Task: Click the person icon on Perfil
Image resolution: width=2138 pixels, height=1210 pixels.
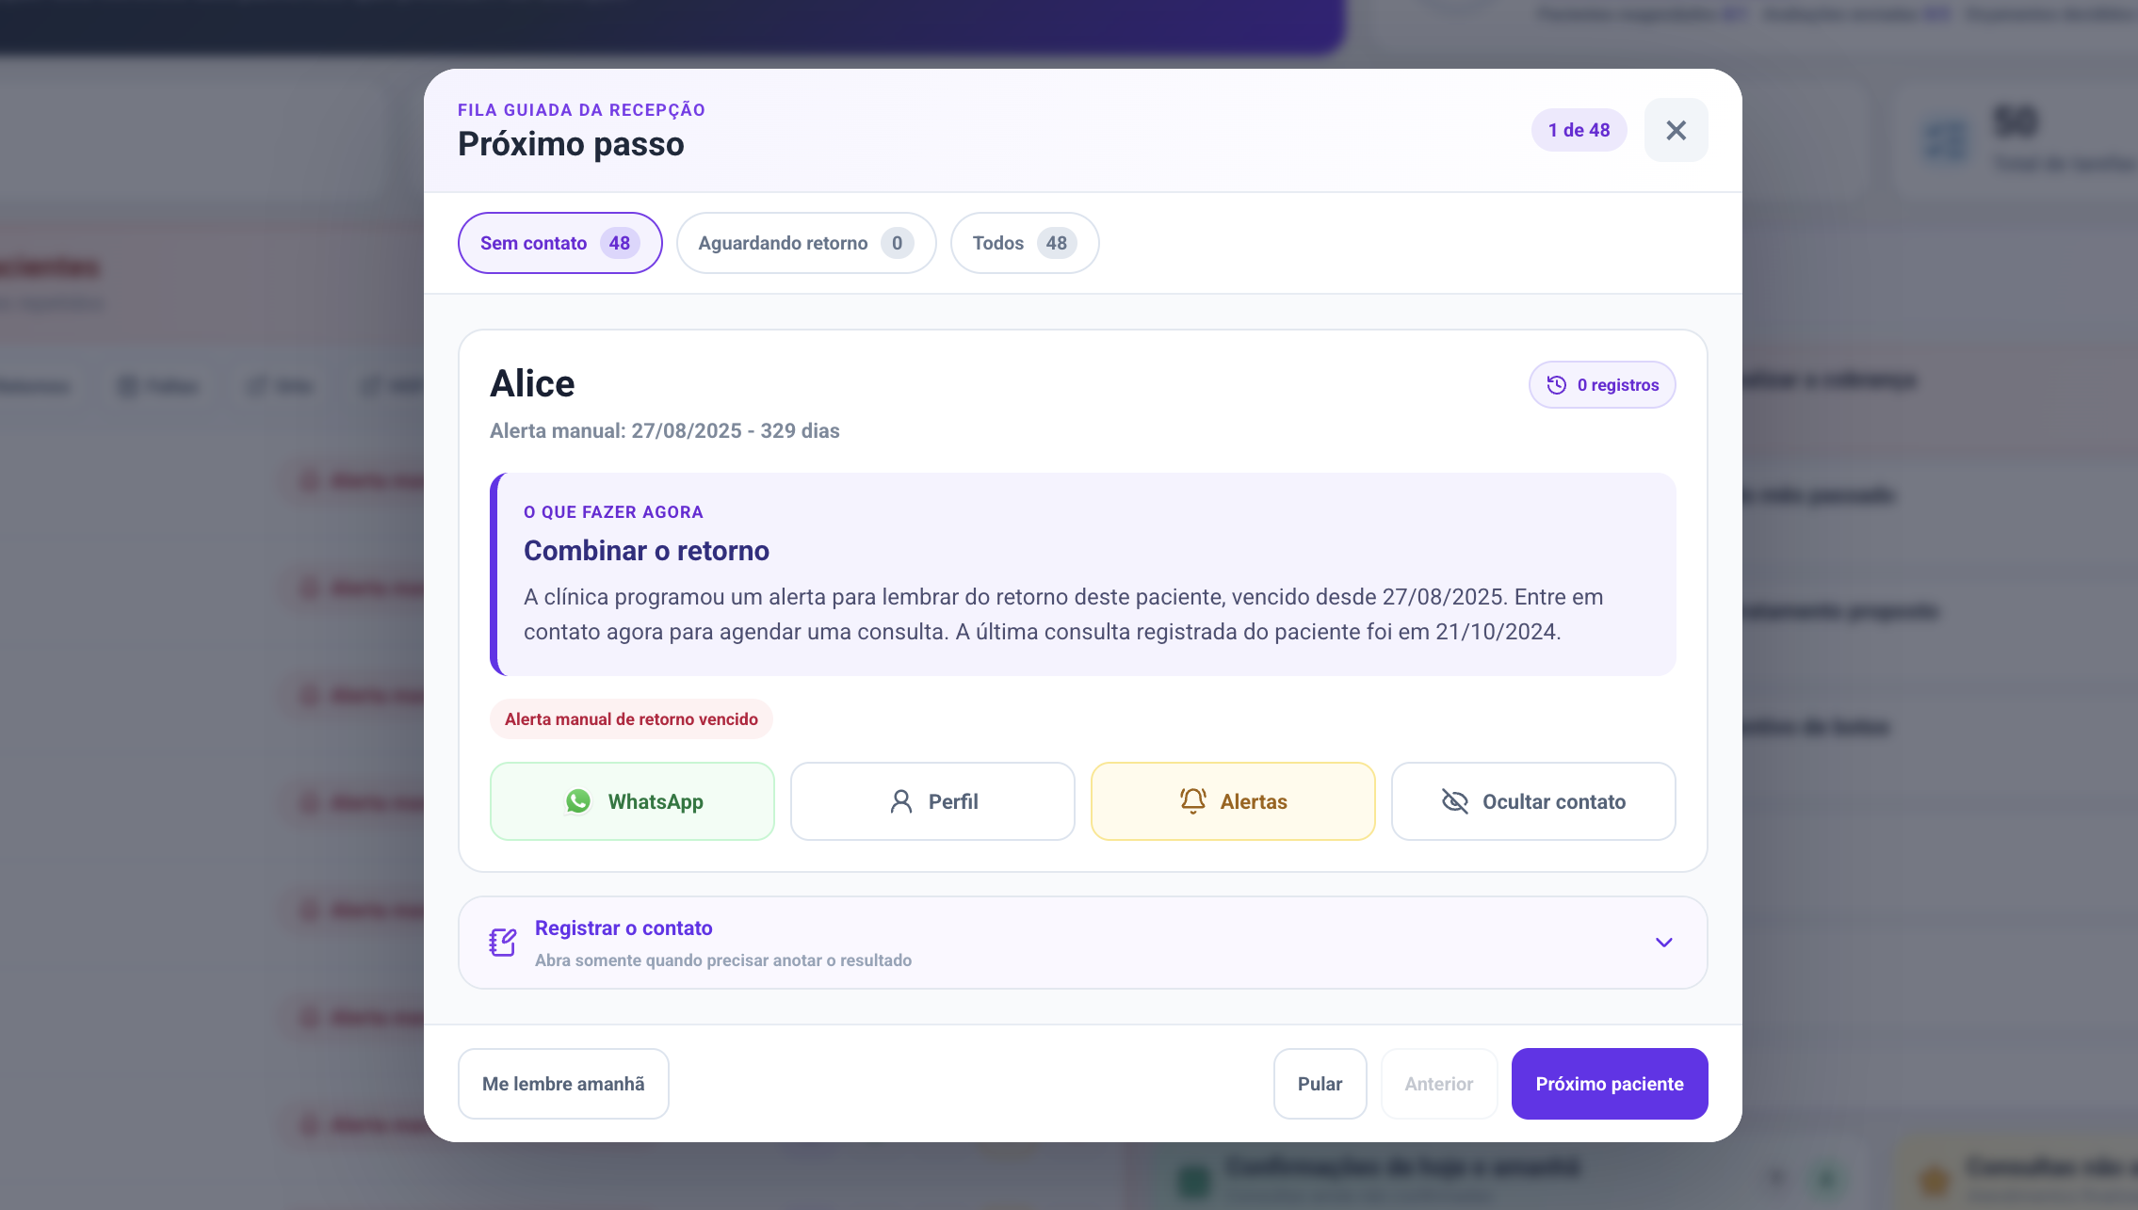Action: pyautogui.click(x=901, y=801)
